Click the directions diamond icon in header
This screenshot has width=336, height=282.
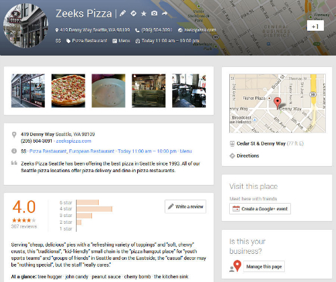(x=133, y=13)
